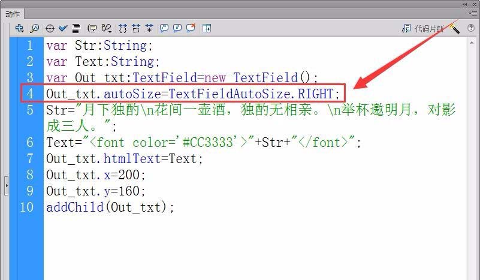Screen dimensions: 480x280
Task: Click Remove comment icon
Action: click(191, 28)
